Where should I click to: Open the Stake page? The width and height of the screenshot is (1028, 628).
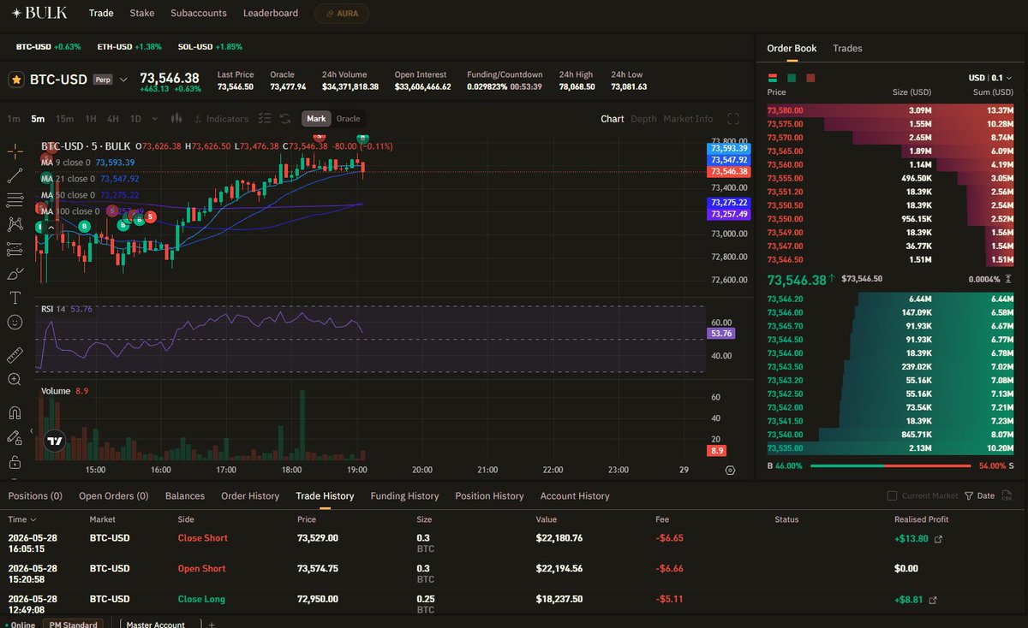(x=142, y=13)
